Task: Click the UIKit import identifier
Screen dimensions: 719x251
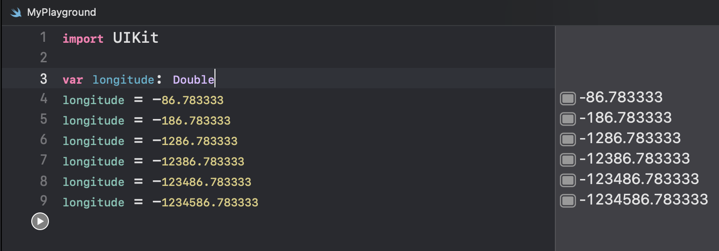Action: tap(136, 38)
